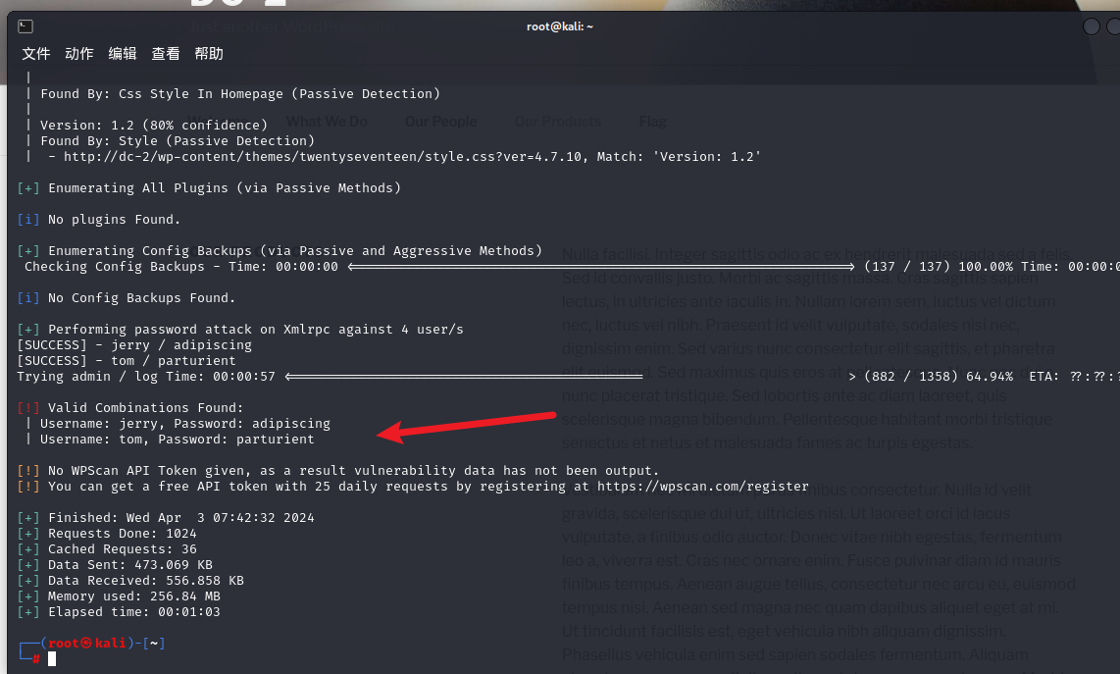Click 'Our People' in background WordPress page
Screen dimensions: 1120x674
(x=440, y=123)
